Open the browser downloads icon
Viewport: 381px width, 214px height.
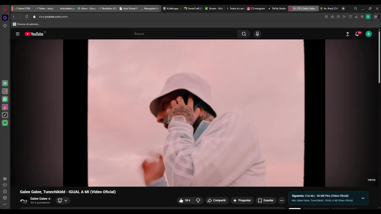[356, 17]
